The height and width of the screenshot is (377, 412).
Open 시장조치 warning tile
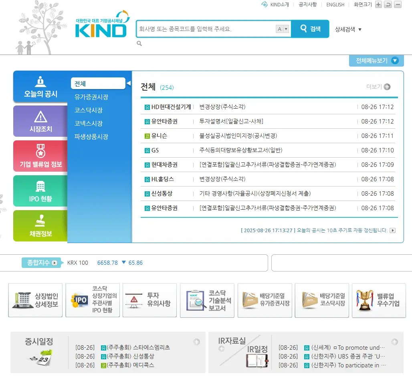tap(40, 121)
